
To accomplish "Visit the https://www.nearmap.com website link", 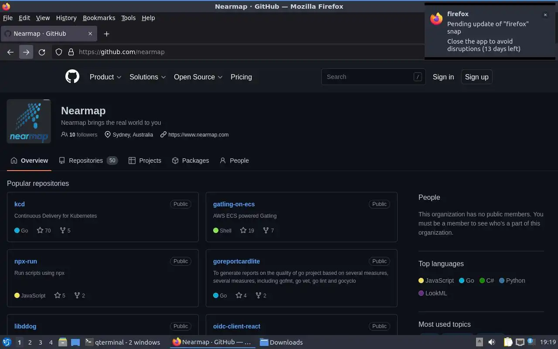I will [x=198, y=135].
